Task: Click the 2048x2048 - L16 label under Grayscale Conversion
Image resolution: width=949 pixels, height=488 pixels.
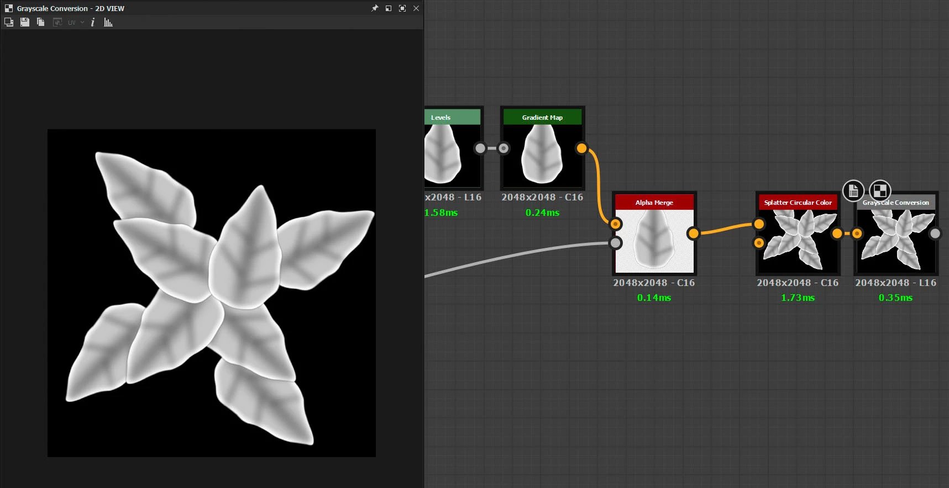Action: [x=896, y=283]
